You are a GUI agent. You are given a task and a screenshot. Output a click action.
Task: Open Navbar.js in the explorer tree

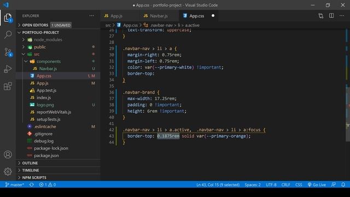point(48,68)
